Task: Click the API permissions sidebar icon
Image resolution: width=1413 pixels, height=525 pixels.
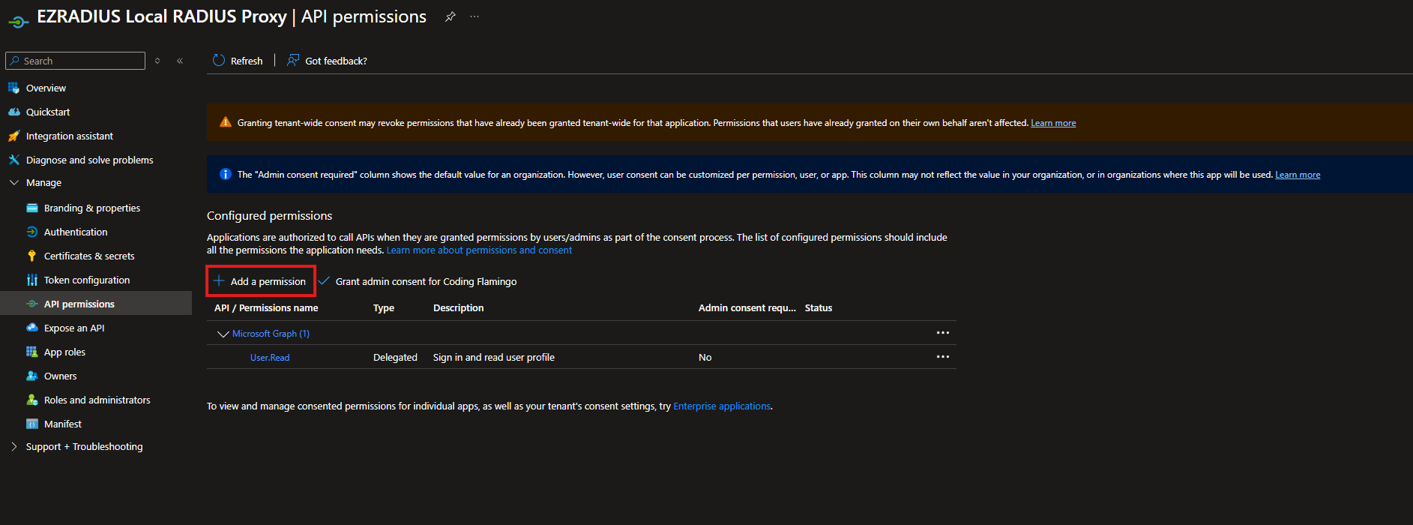Action: (x=32, y=304)
